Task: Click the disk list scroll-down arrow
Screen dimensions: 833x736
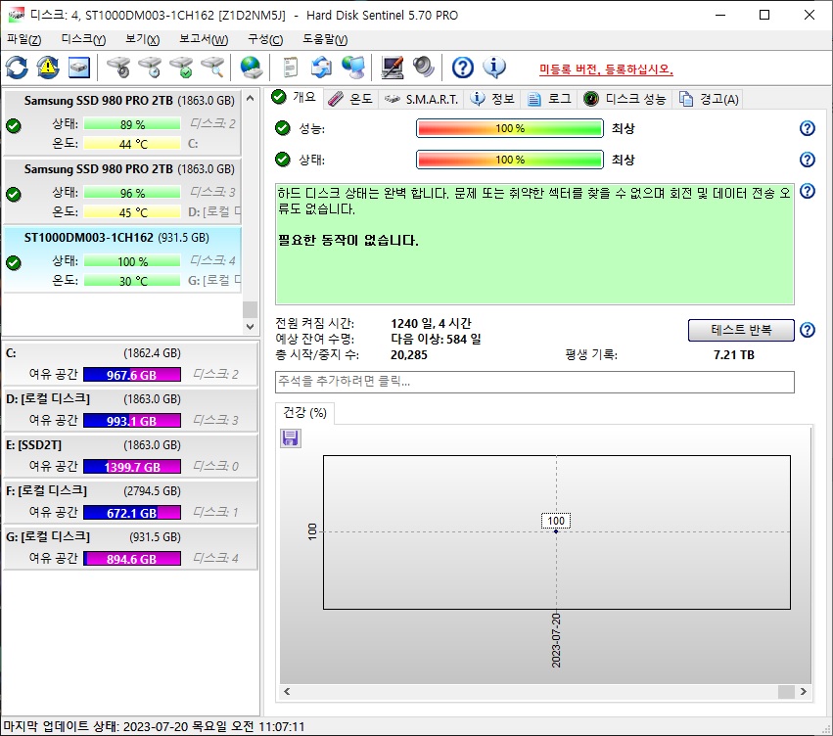Action: pyautogui.click(x=250, y=327)
